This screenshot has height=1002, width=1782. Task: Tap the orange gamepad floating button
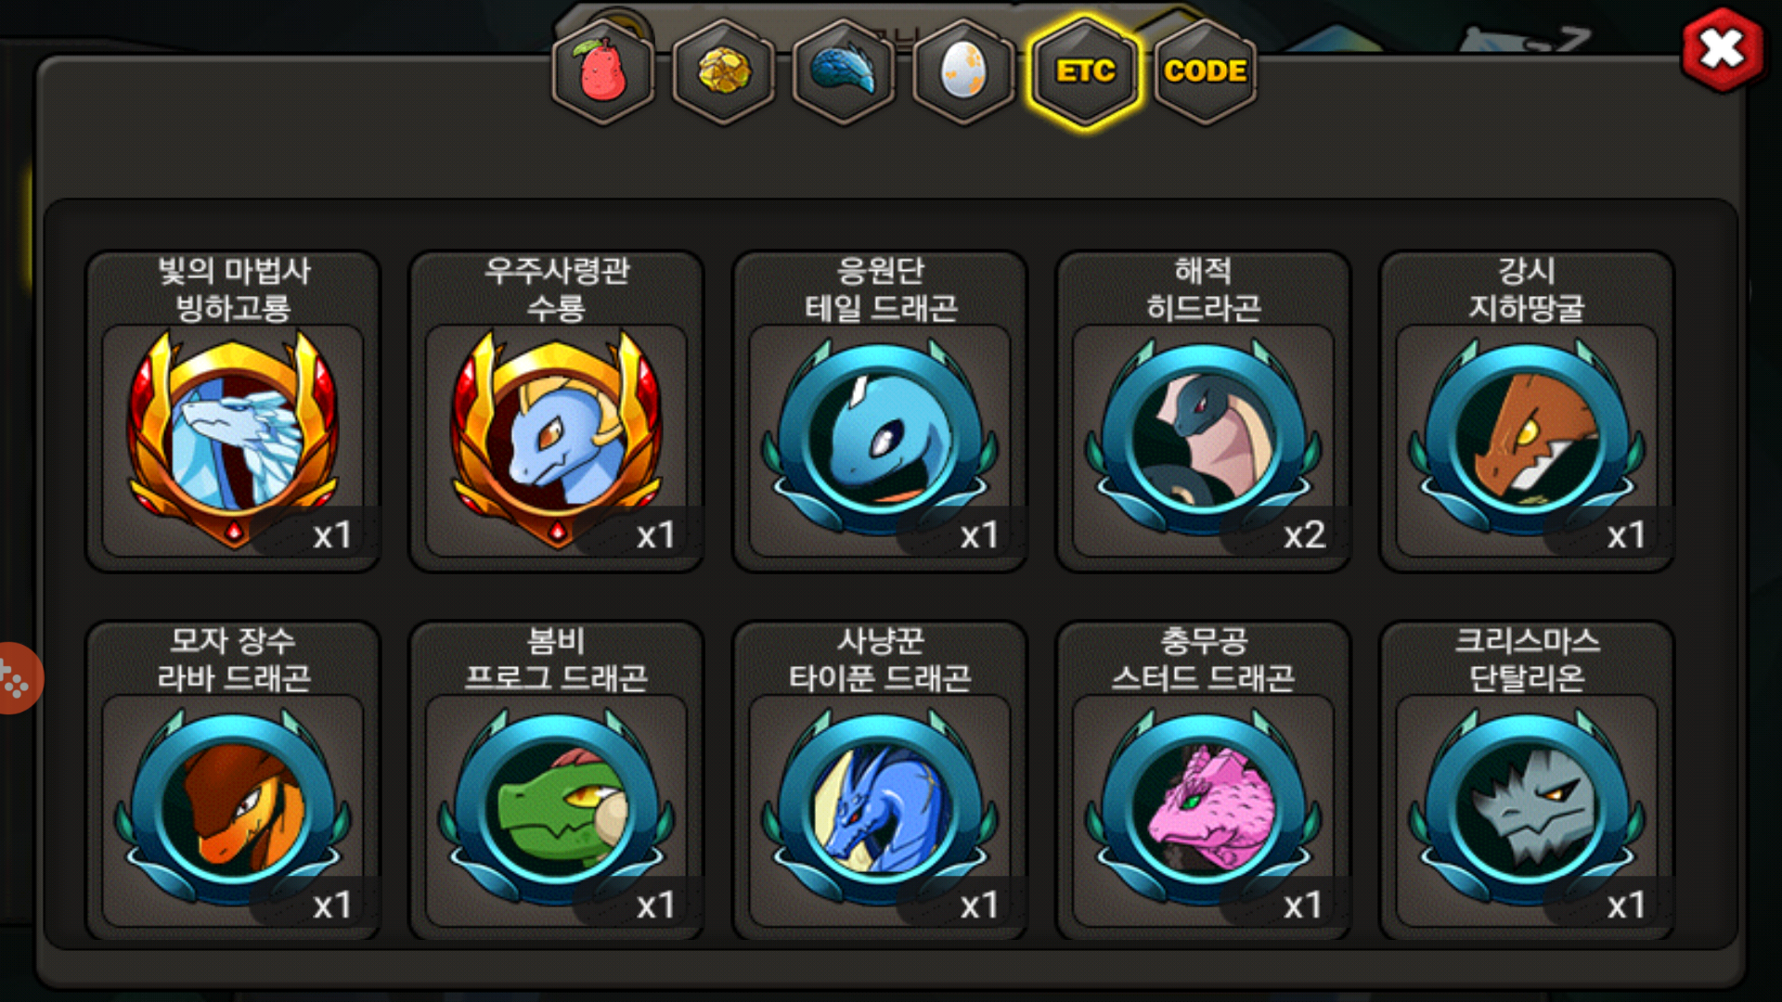(17, 678)
